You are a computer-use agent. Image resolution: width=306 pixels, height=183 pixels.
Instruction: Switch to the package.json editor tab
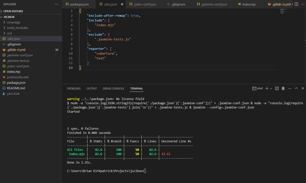click(x=79, y=4)
